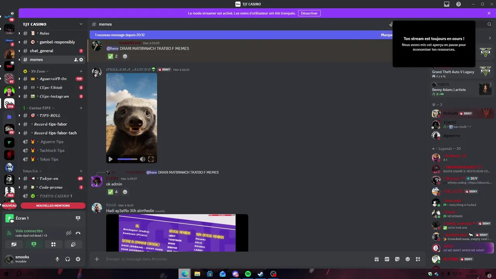Collapse the X9 Zone category

click(38, 71)
